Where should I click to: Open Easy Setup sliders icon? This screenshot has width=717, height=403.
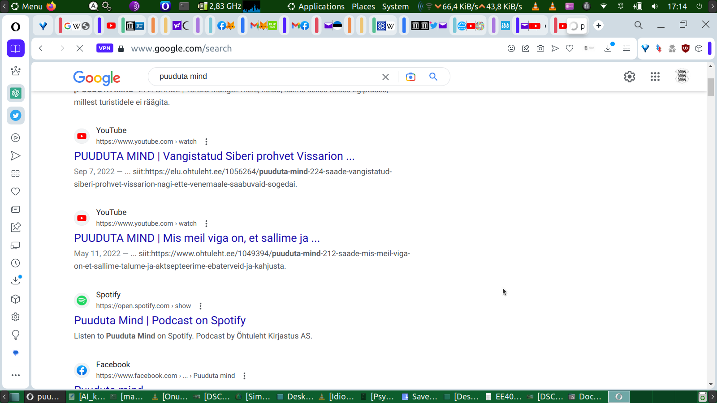point(626,48)
